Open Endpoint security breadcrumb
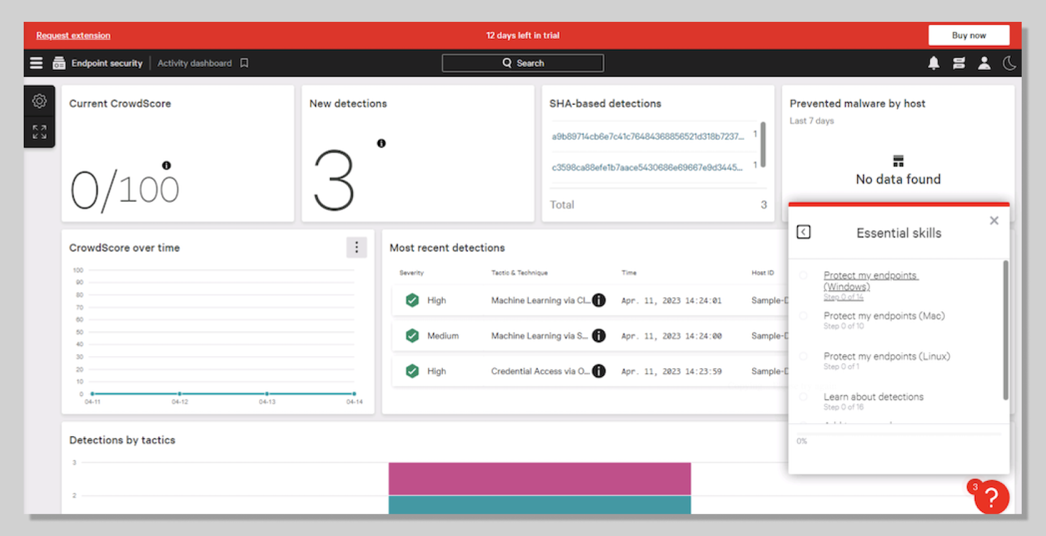This screenshot has width=1046, height=536. (x=107, y=63)
